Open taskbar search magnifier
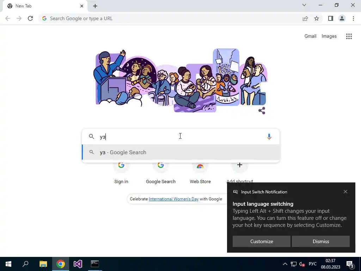 coord(25,264)
